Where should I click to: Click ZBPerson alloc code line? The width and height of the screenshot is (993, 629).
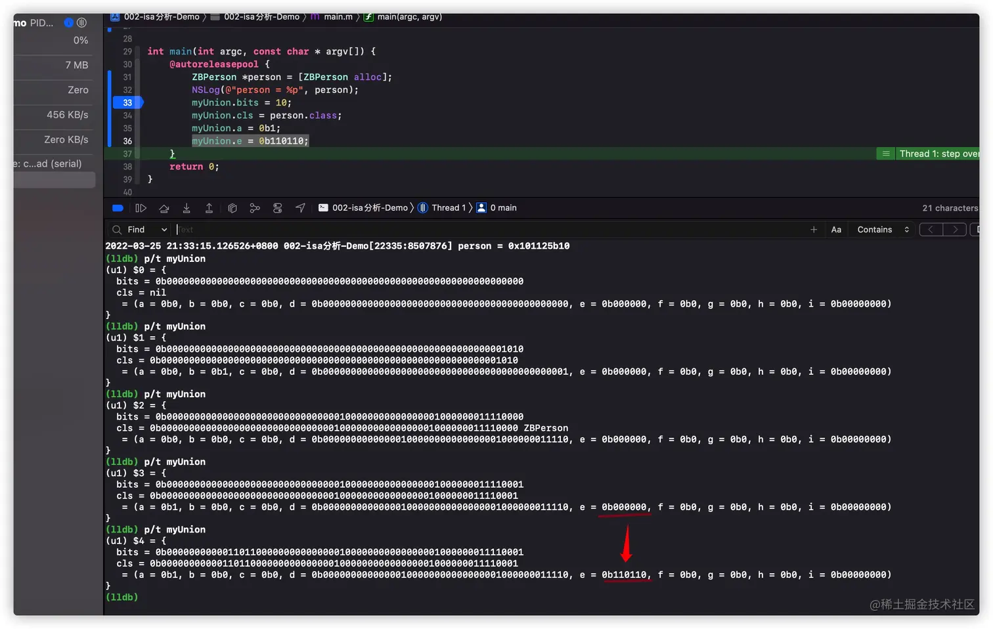point(292,77)
